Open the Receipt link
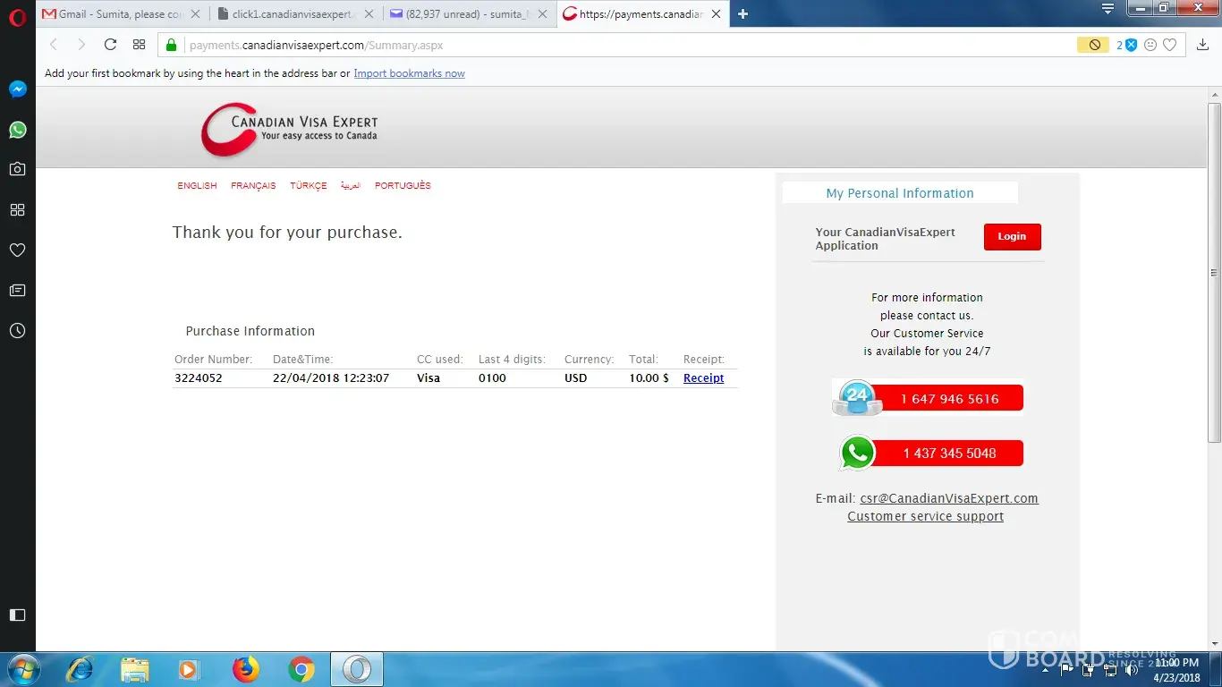Viewport: 1222px width, 687px height. click(x=703, y=378)
